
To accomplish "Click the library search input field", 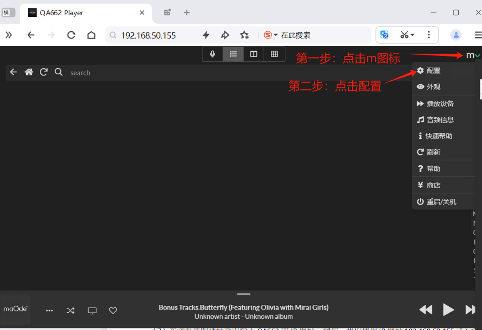I will coord(237,73).
